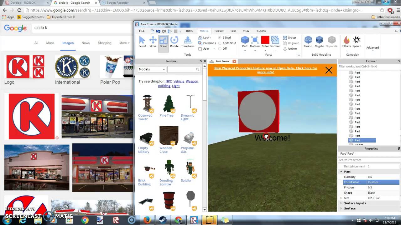
Task: Switch to the Terrain ribbon tab
Action: pyautogui.click(x=219, y=31)
